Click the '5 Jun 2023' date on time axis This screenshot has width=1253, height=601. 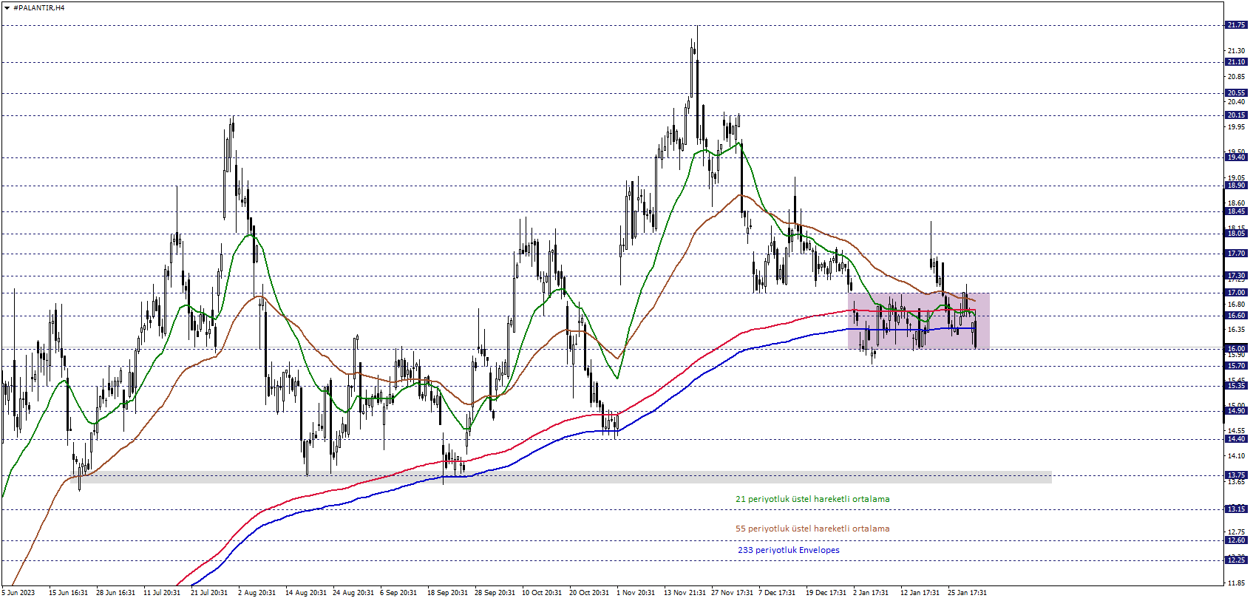pyautogui.click(x=18, y=593)
